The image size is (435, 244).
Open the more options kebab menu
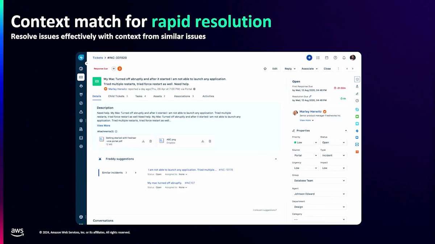[x=339, y=69]
